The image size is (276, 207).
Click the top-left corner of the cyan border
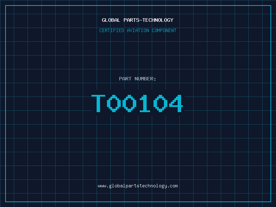point(6,6)
